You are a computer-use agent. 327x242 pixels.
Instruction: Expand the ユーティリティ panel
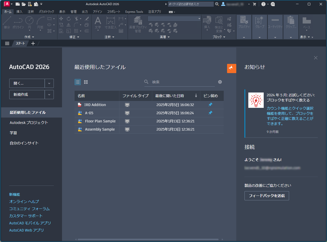click(275, 37)
